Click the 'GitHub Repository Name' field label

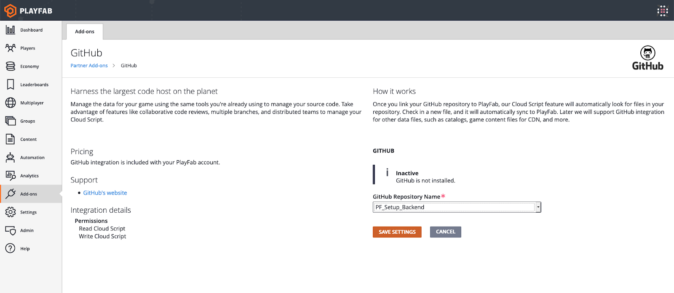click(x=407, y=197)
